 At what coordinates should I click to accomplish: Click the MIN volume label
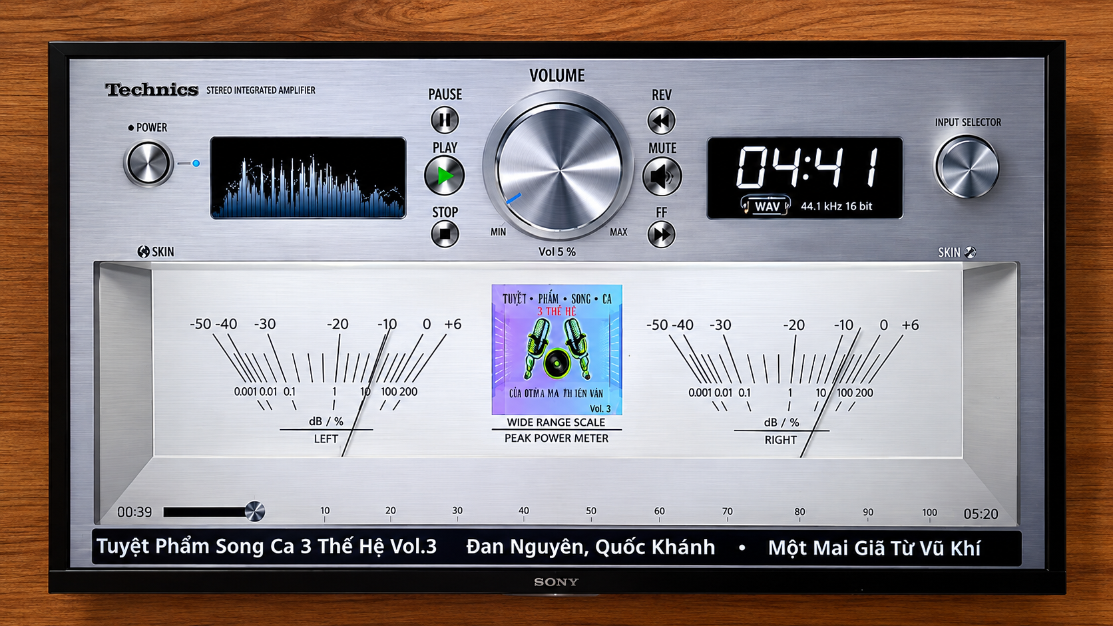click(x=498, y=232)
